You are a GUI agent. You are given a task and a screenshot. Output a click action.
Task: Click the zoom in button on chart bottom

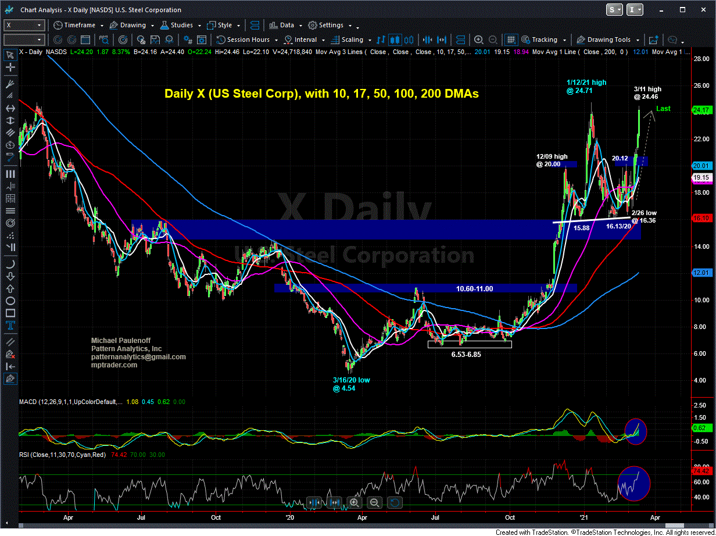[354, 502]
